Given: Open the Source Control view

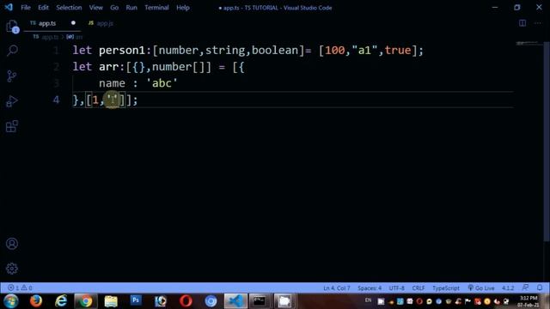Looking at the screenshot, I should click(11, 76).
